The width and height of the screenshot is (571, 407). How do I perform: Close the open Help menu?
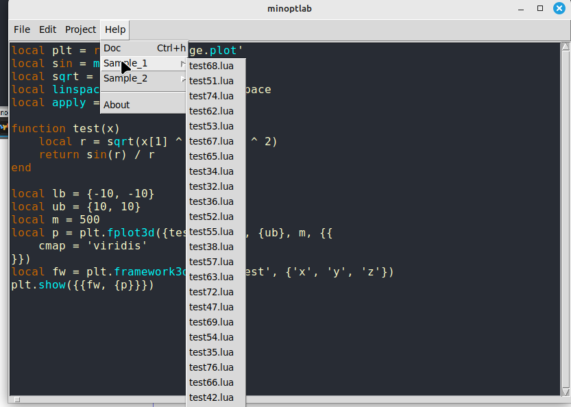click(115, 29)
